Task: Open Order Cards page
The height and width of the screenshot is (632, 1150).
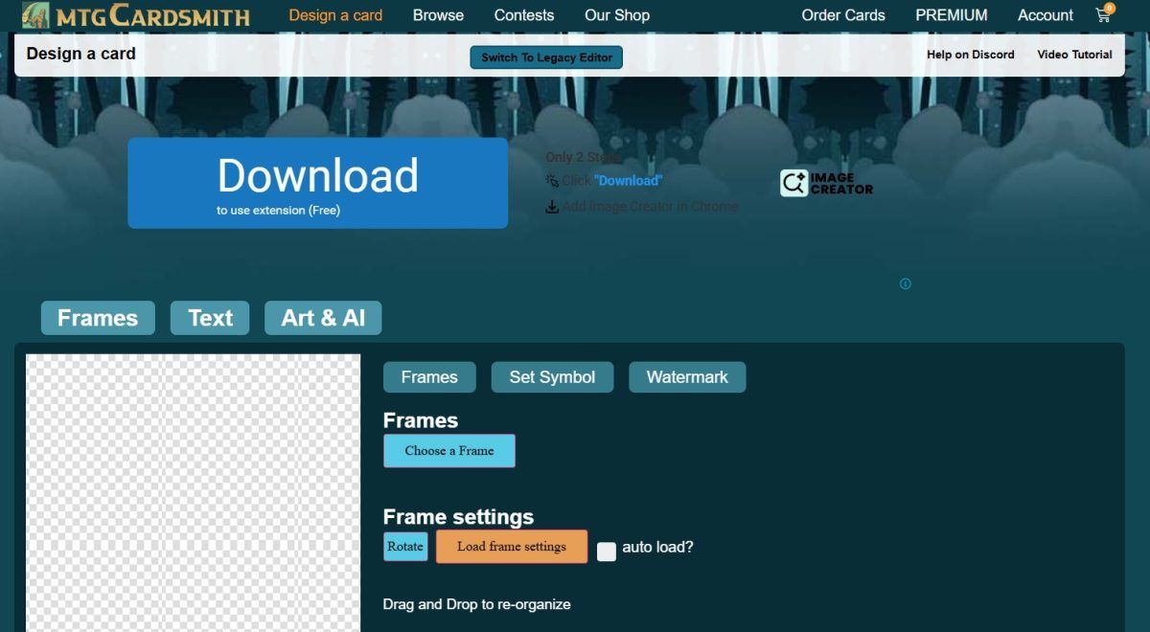Action: 843,15
